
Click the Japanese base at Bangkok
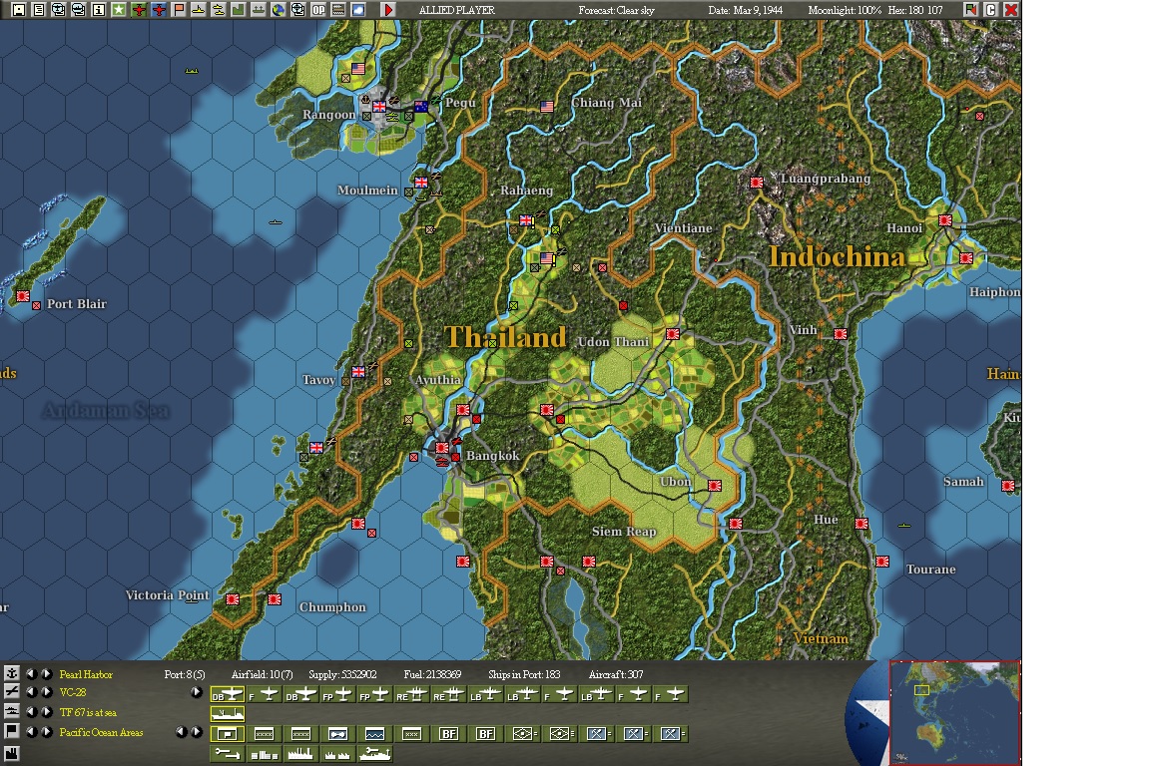point(442,448)
